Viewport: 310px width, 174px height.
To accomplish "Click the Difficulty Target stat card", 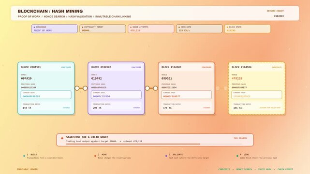I will 103,29.
